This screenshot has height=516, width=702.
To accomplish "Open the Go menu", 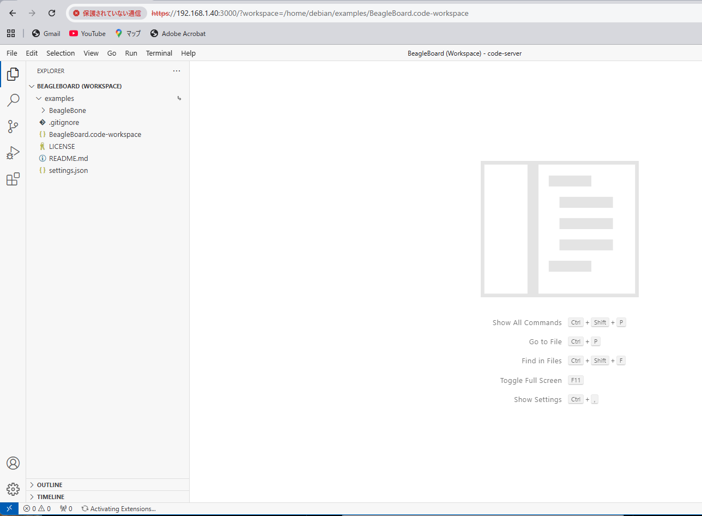I will (x=112, y=53).
